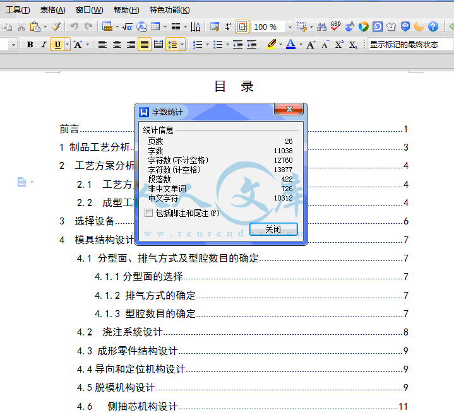Open the zoom percentage dropdown
This screenshot has width=454, height=413.
(x=290, y=27)
